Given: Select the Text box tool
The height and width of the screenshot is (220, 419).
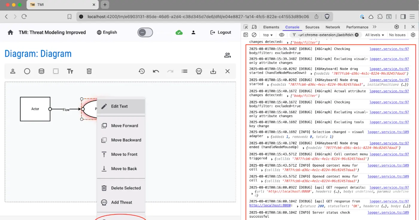Looking at the screenshot, I should coord(70,71).
